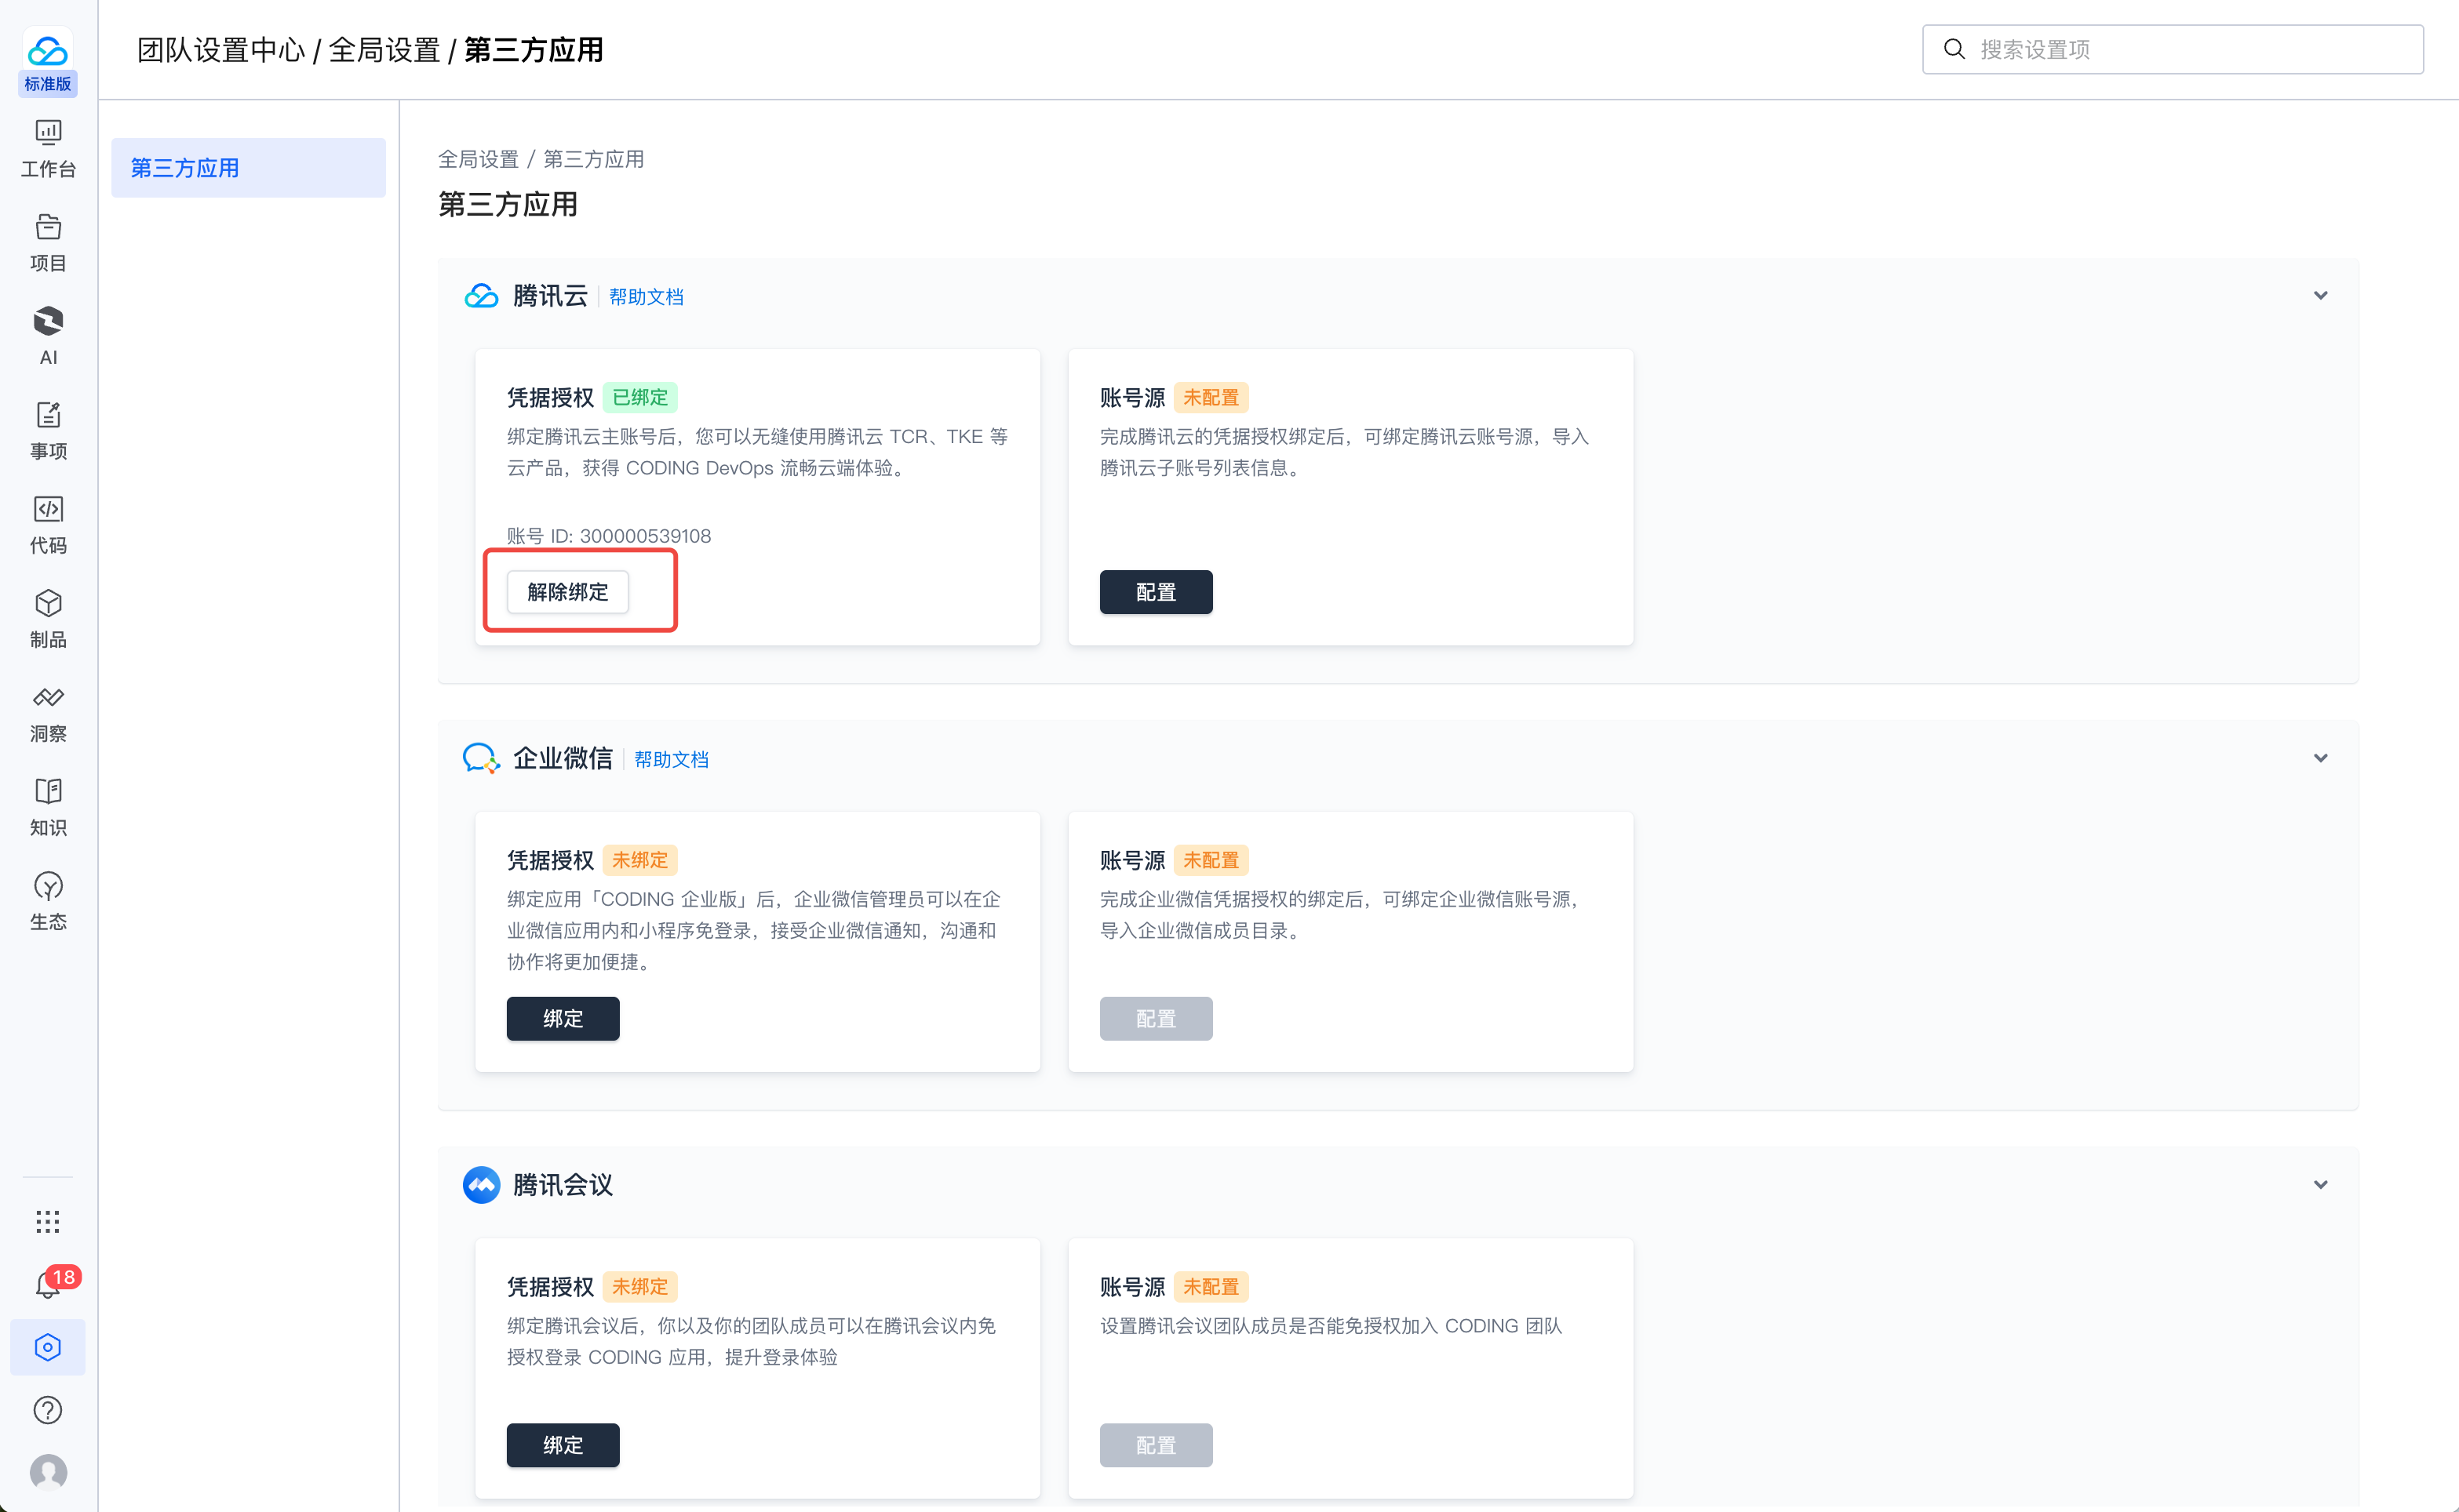The height and width of the screenshot is (1512, 2459).
Task: Open 腾讯云 帮助文档 link
Action: pyautogui.click(x=647, y=297)
